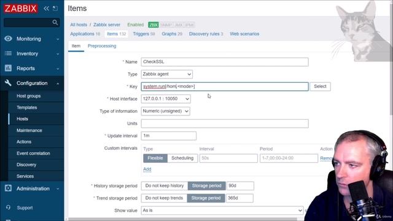Open the Host interface dropdown
Image resolution: width=393 pixels, height=221 pixels.
(166, 99)
